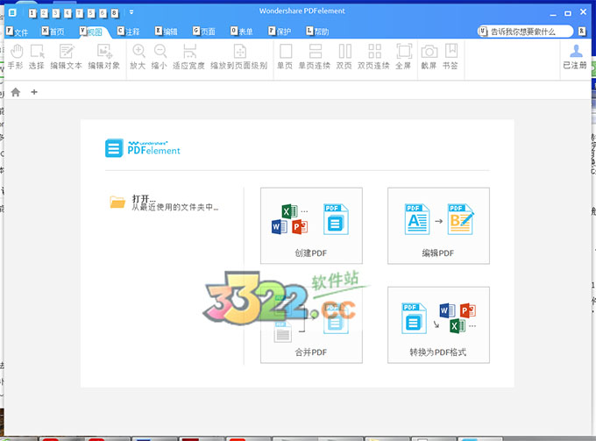Click quick access button labeled 4
596x441 pixels.
click(67, 14)
